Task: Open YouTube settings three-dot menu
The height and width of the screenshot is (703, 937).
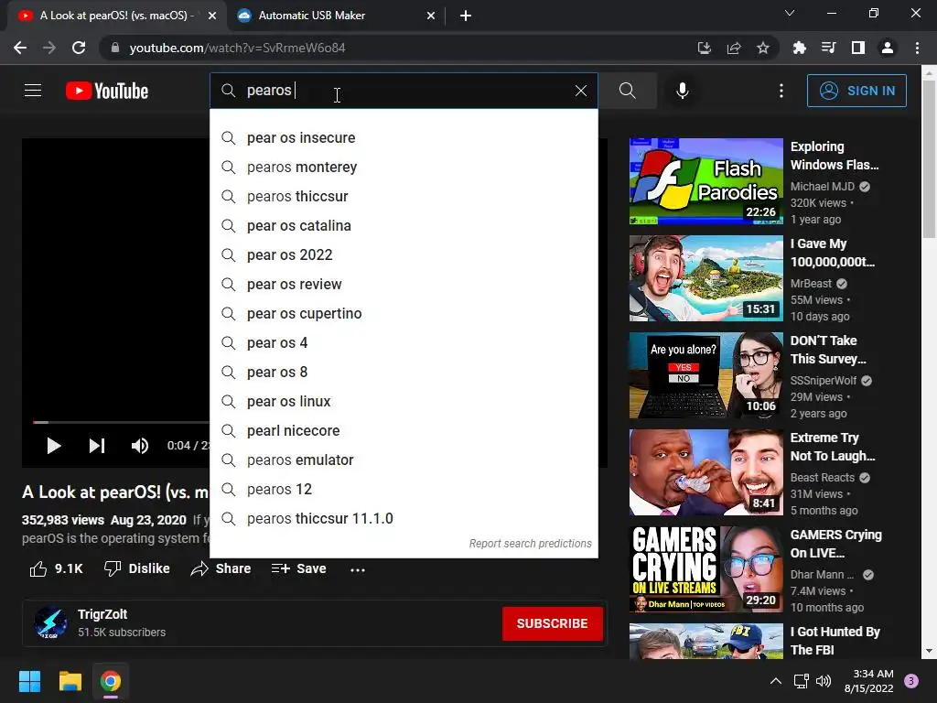Action: (x=781, y=91)
